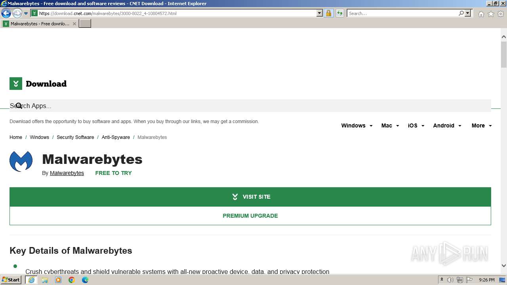
Task: Open Favorites with the star icon
Action: tap(491, 14)
